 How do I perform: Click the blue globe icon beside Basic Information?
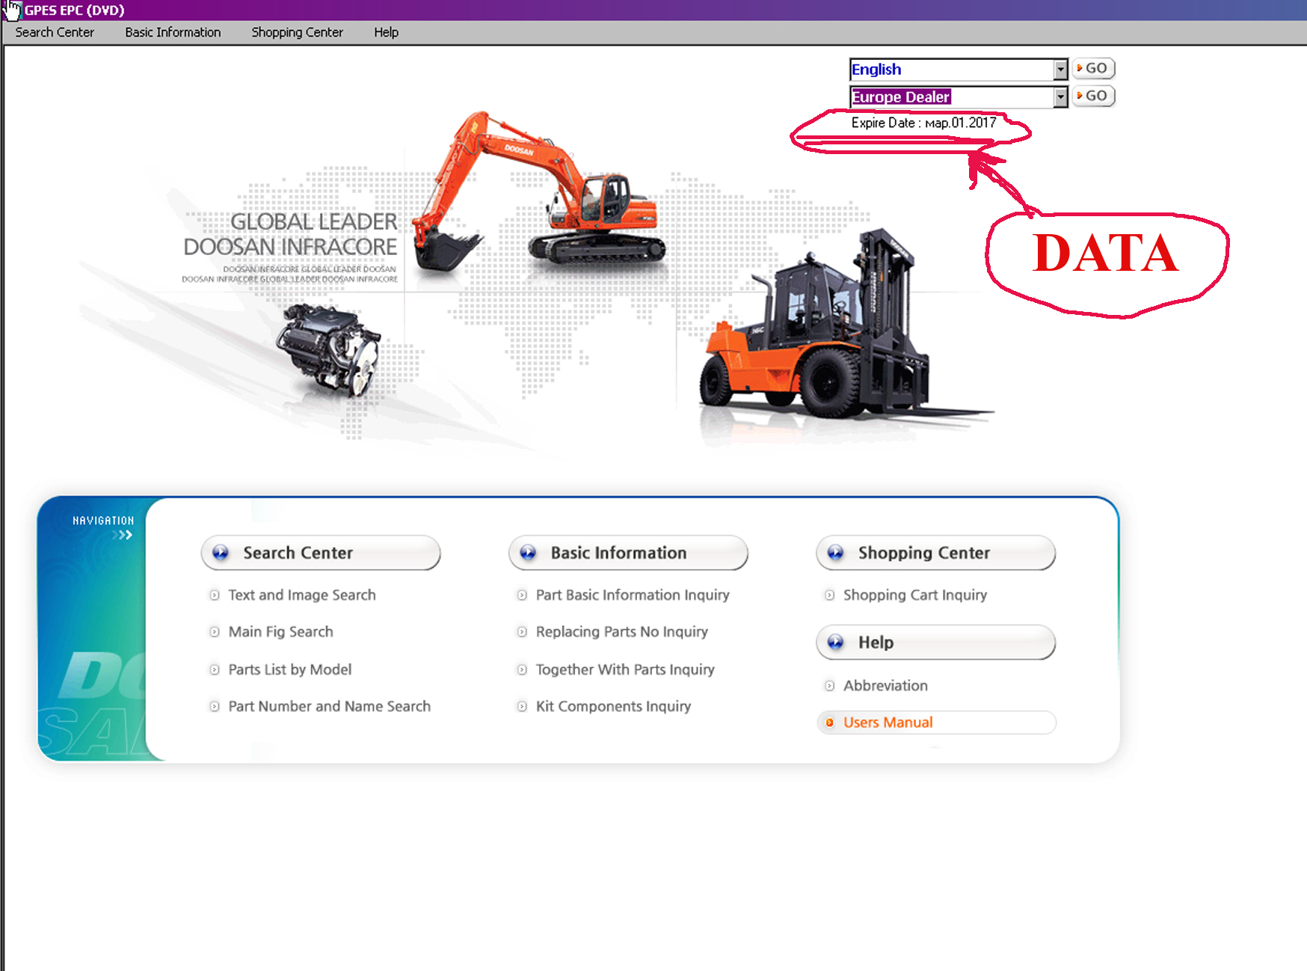pyautogui.click(x=528, y=553)
